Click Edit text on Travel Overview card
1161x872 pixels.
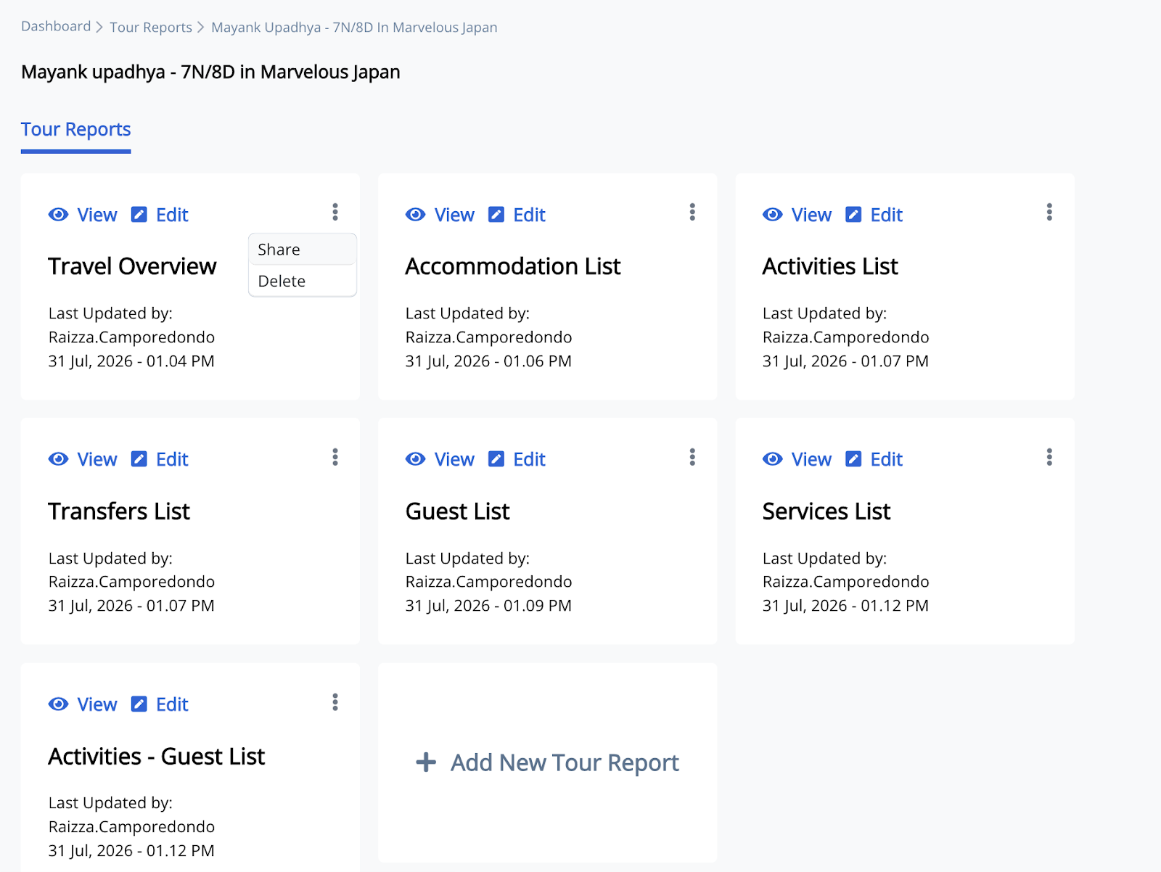coord(172,215)
